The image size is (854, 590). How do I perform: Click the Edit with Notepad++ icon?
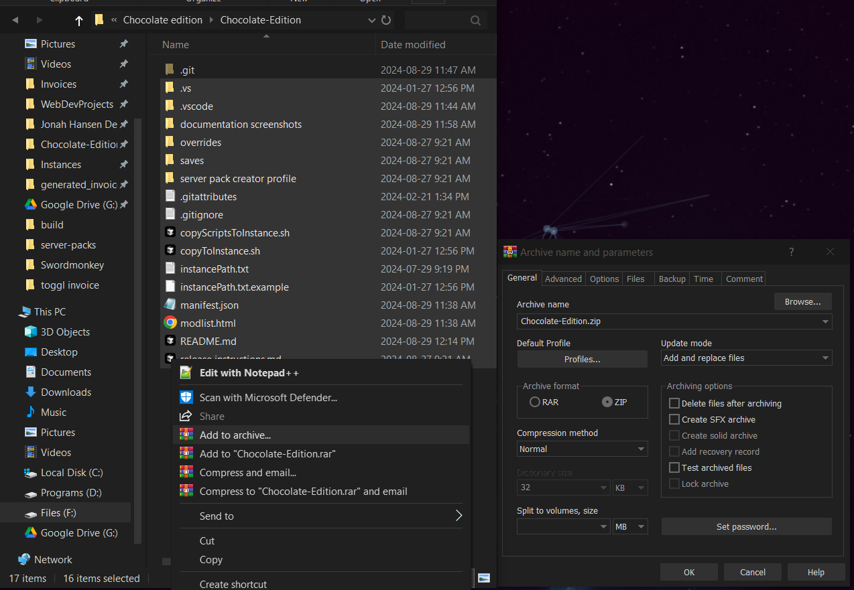click(186, 373)
